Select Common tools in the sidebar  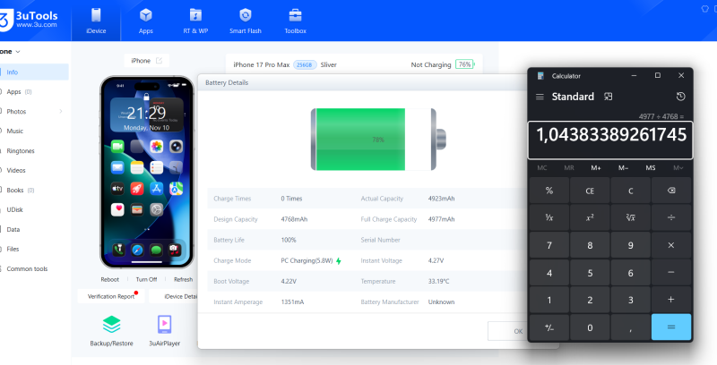tap(27, 268)
